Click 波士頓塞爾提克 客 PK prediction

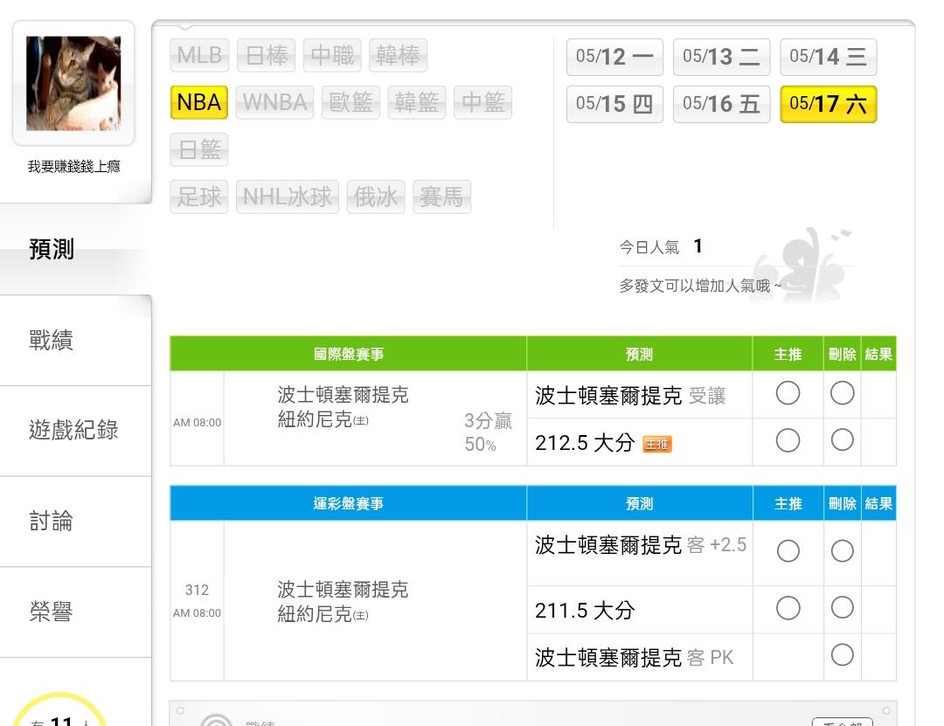point(634,657)
